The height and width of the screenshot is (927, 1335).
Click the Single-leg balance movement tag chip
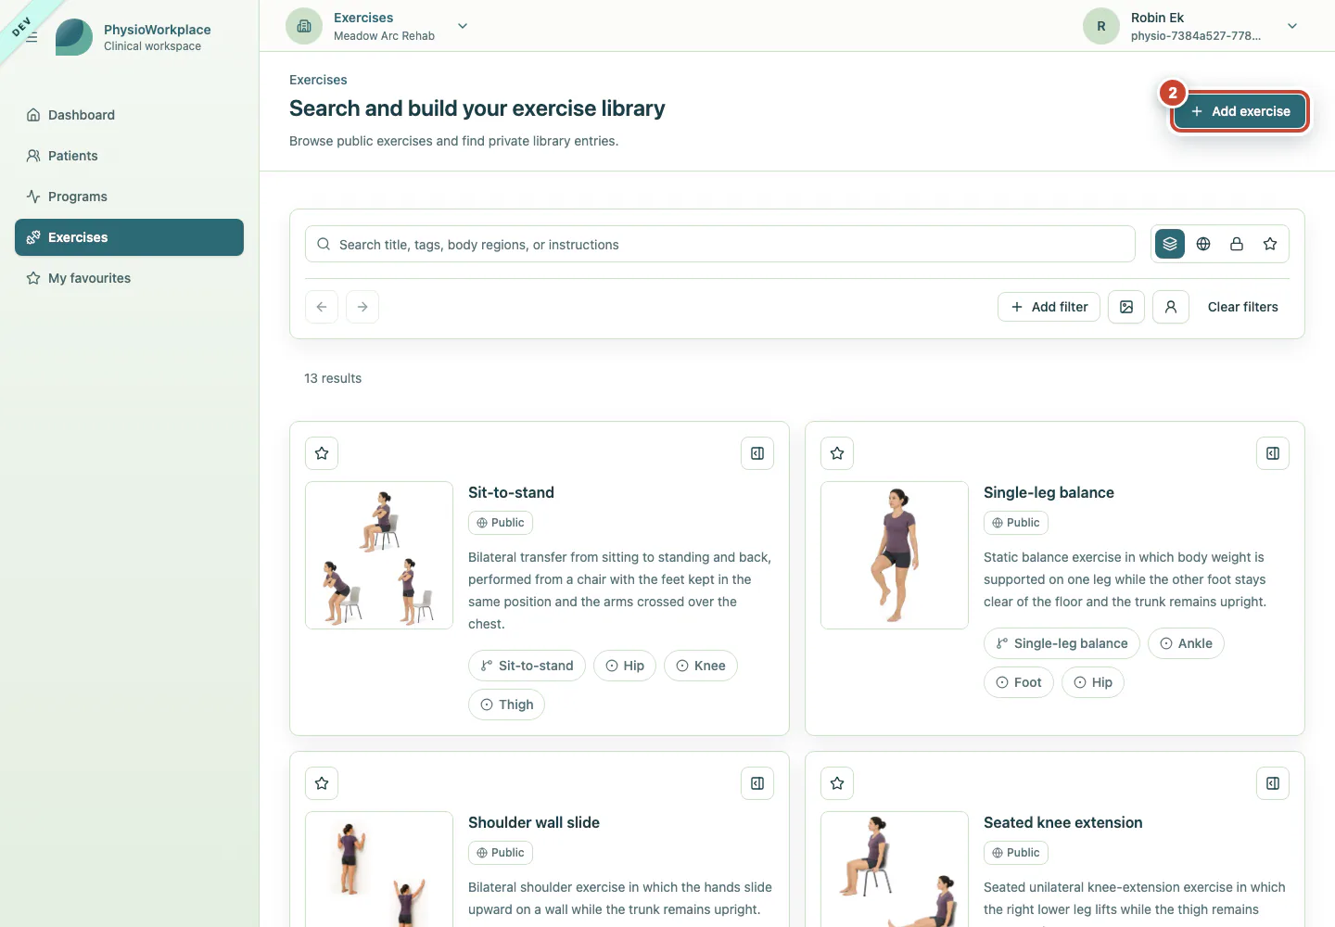[x=1062, y=643]
